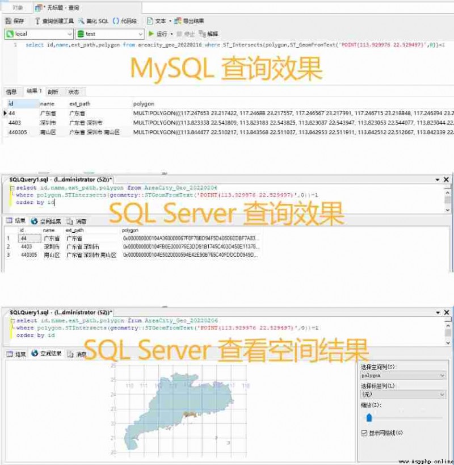Screen dimensions: 454x465
Task: Click the Results (结果) tab icon in the results-grid pane
Action: pyautogui.click(x=10, y=221)
